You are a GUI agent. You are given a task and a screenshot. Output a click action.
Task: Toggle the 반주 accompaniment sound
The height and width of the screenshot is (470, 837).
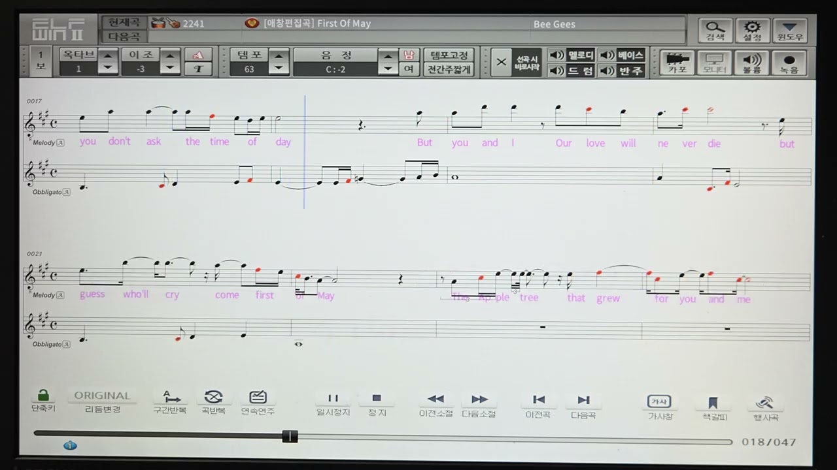622,70
